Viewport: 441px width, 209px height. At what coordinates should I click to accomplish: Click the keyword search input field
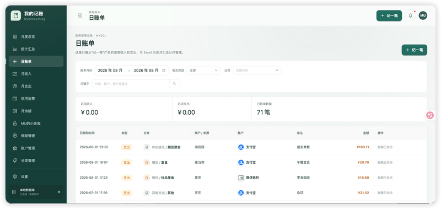tap(131, 83)
